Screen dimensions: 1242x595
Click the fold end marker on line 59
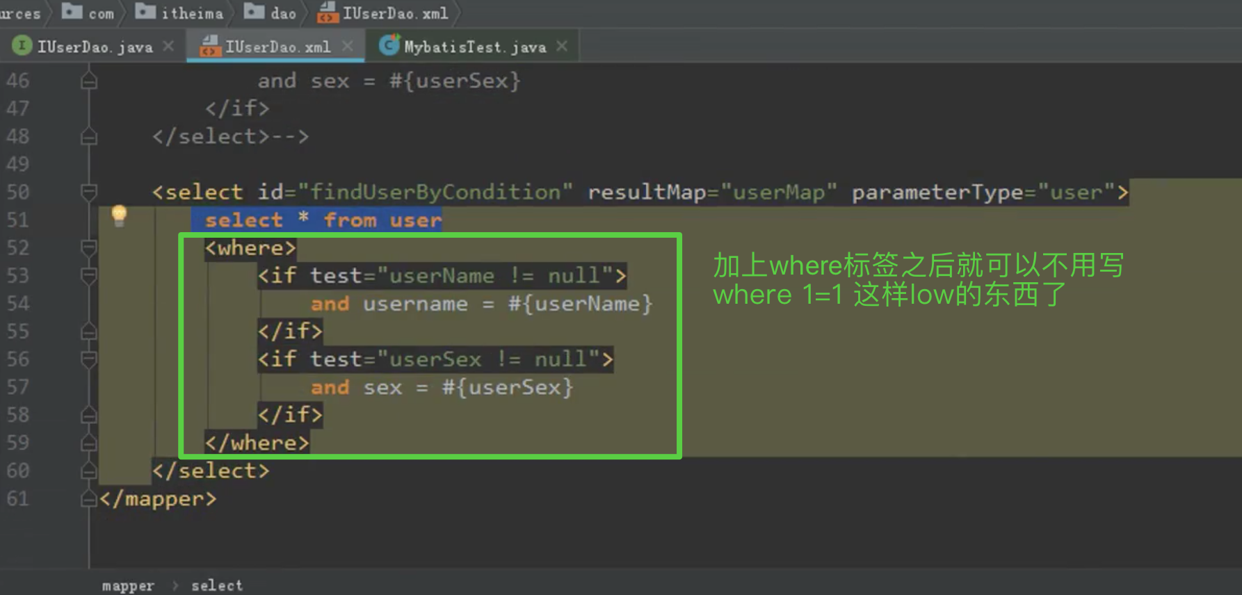pos(88,443)
